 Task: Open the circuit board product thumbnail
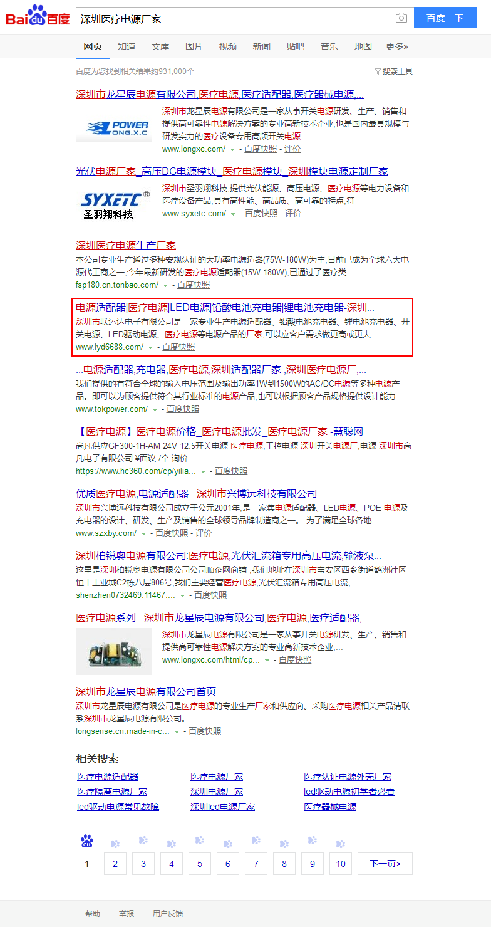[x=113, y=652]
